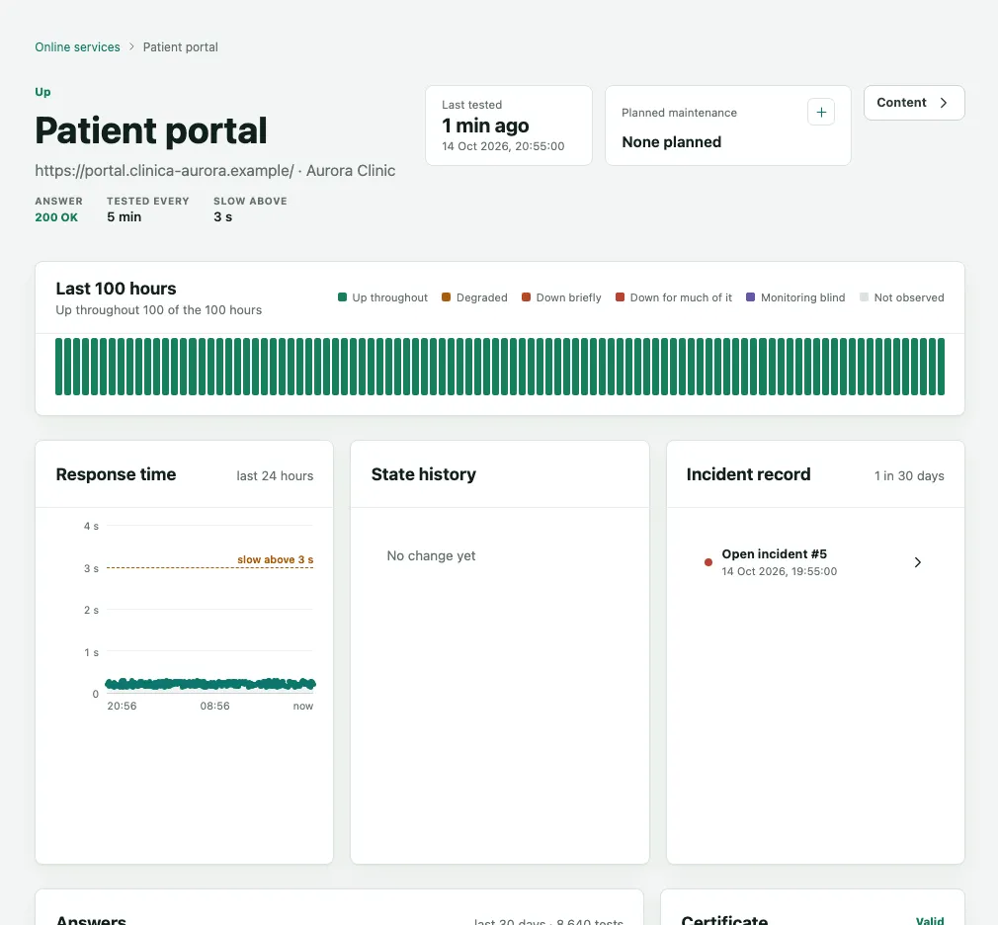Click the Response time card heading
The height and width of the screenshot is (925, 998).
pos(116,474)
